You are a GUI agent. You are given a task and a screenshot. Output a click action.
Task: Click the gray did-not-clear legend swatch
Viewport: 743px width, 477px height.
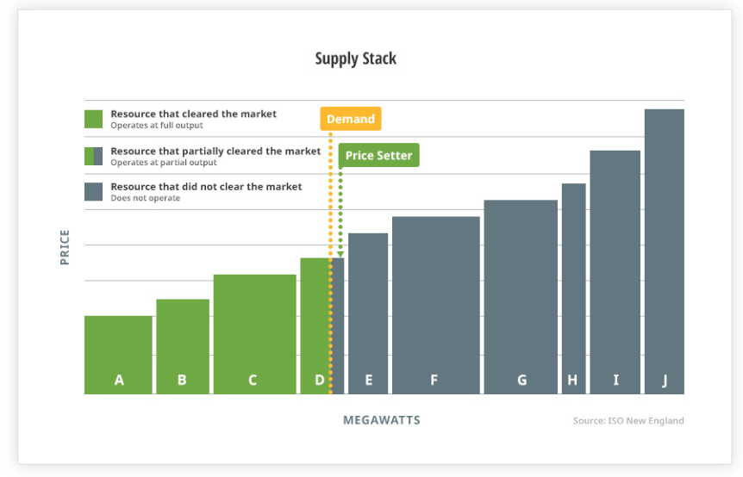(x=93, y=191)
